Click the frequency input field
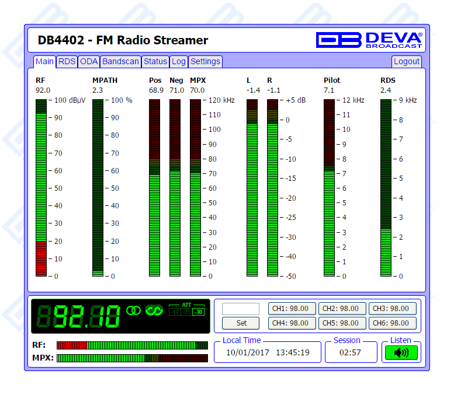Viewport: 454px width, 395px height. point(241,309)
